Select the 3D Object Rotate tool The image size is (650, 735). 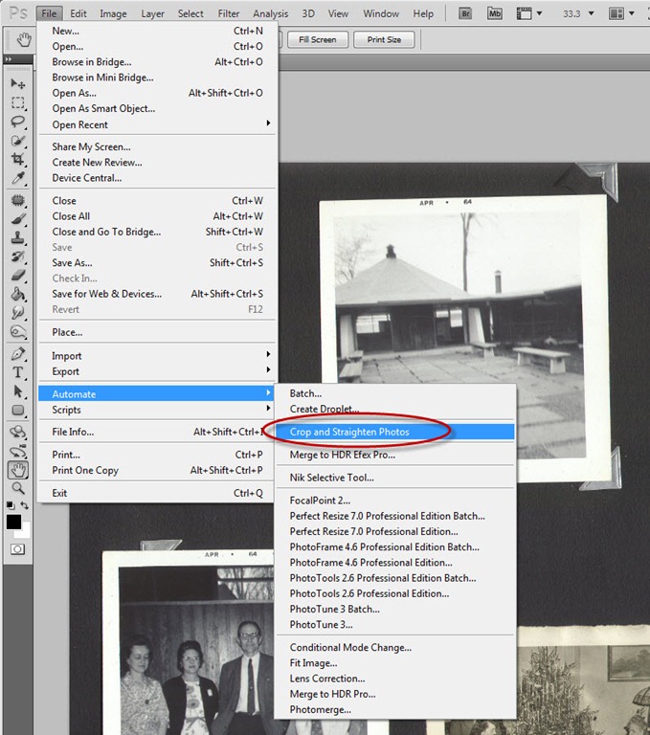point(18,433)
